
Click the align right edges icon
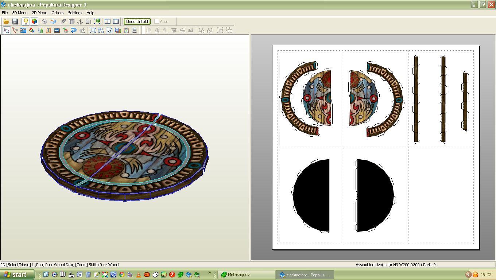coord(165,30)
